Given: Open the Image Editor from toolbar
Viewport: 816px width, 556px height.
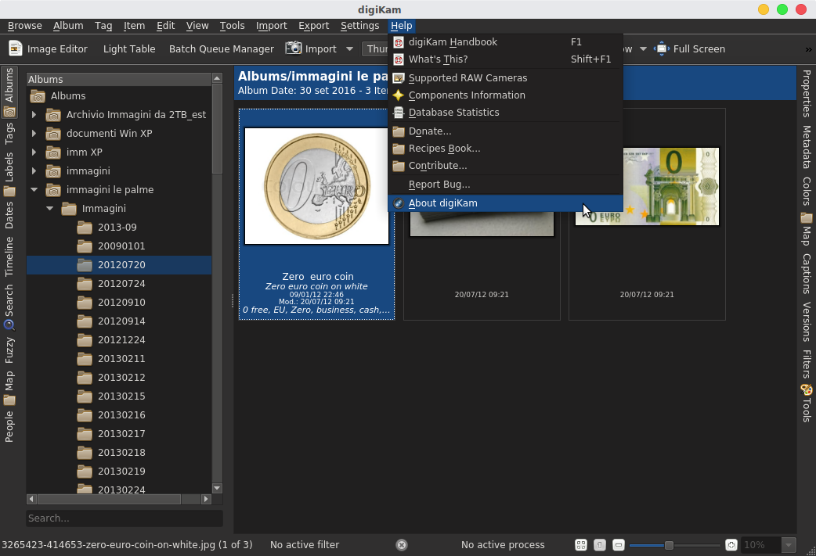Looking at the screenshot, I should tap(49, 48).
